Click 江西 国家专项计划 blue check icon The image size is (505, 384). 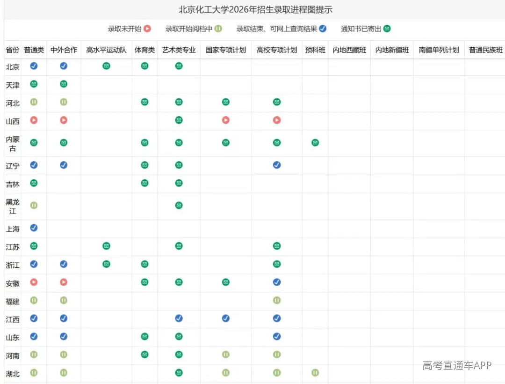pyautogui.click(x=226, y=318)
